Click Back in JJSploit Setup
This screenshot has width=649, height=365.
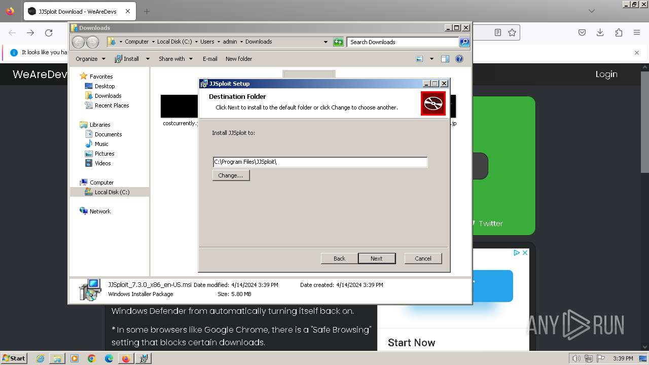click(339, 259)
